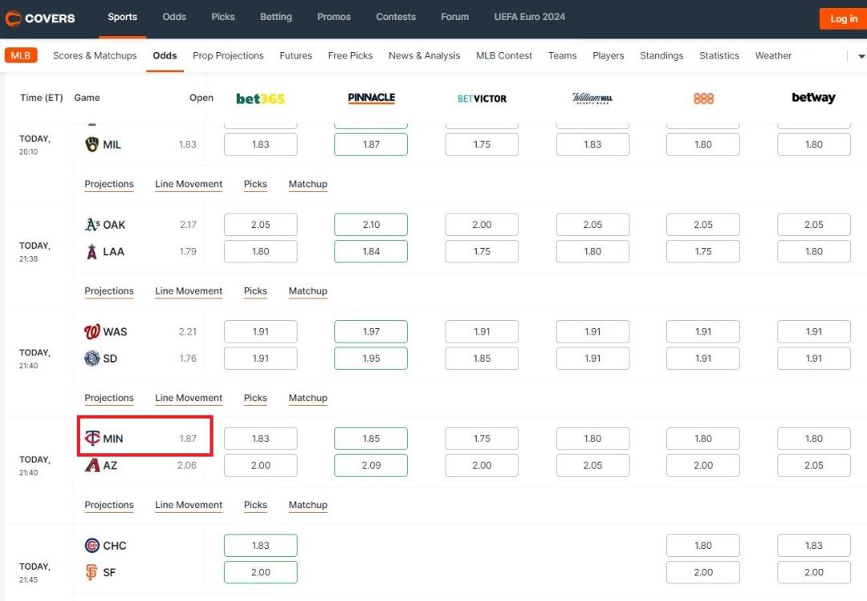The width and height of the screenshot is (867, 601).
Task: Click the Log in button
Action: click(x=843, y=18)
